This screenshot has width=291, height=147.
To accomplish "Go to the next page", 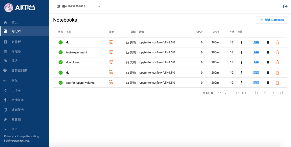I will click(x=273, y=93).
